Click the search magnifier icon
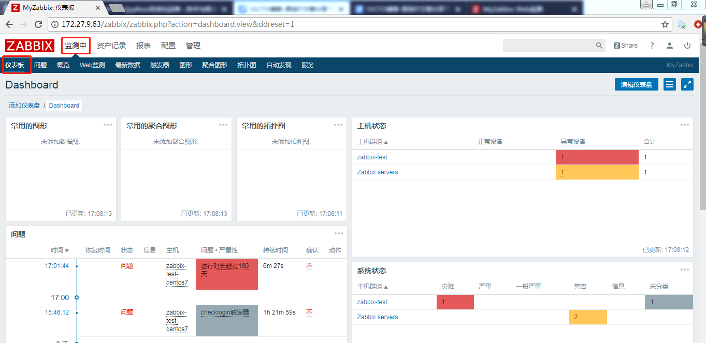Screen dimensions: 706x343 click(599, 46)
